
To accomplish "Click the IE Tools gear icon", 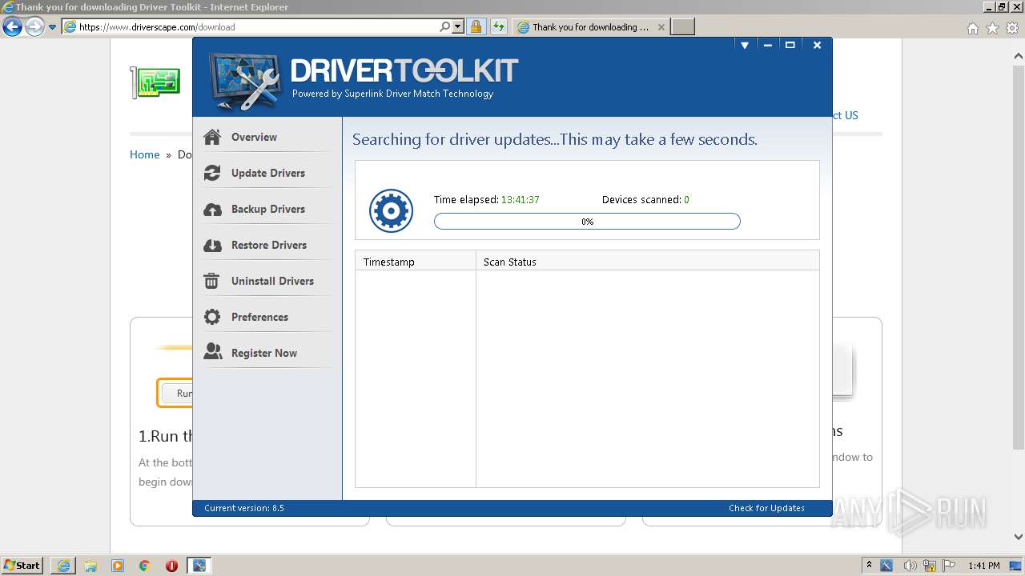I will [1012, 28].
